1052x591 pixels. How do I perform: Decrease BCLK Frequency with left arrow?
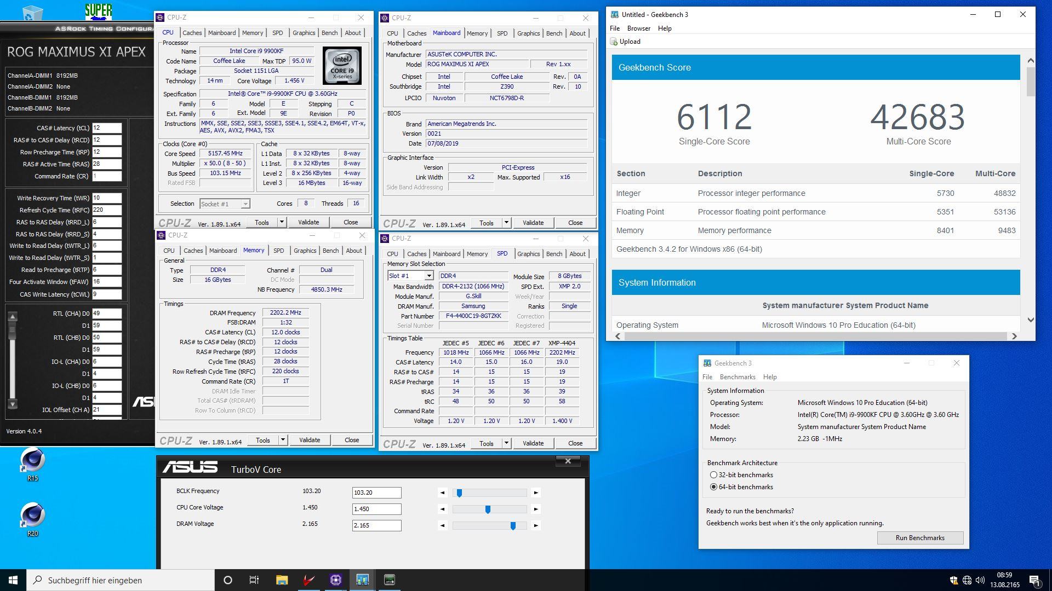[x=442, y=493]
